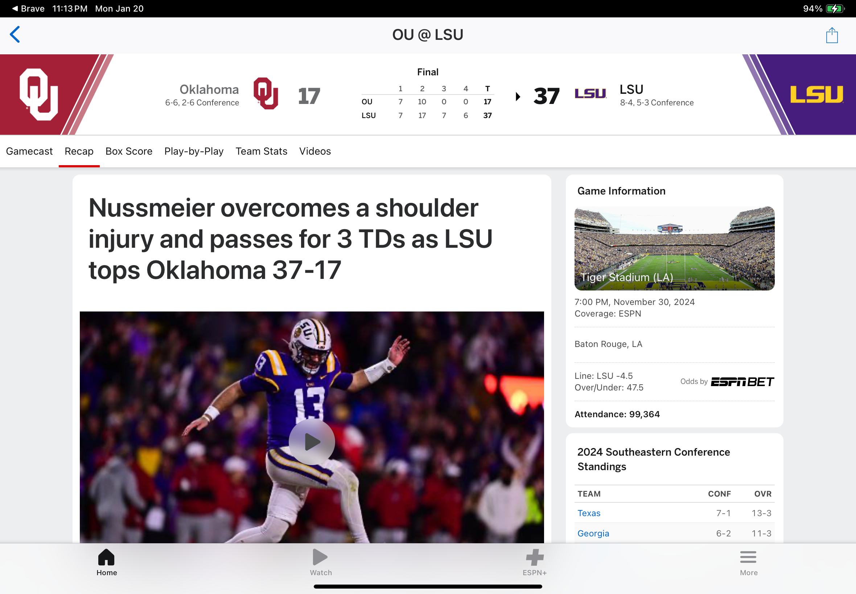Screen dimensions: 856x594
Task: Tap the Over/Under: 47.5 text
Action: pos(609,388)
